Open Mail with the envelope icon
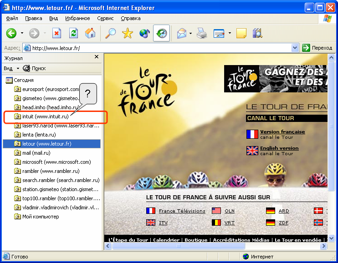 click(182, 33)
